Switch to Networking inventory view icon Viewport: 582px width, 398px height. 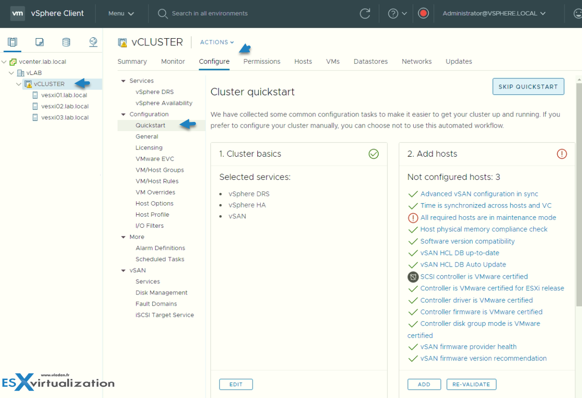tap(93, 42)
